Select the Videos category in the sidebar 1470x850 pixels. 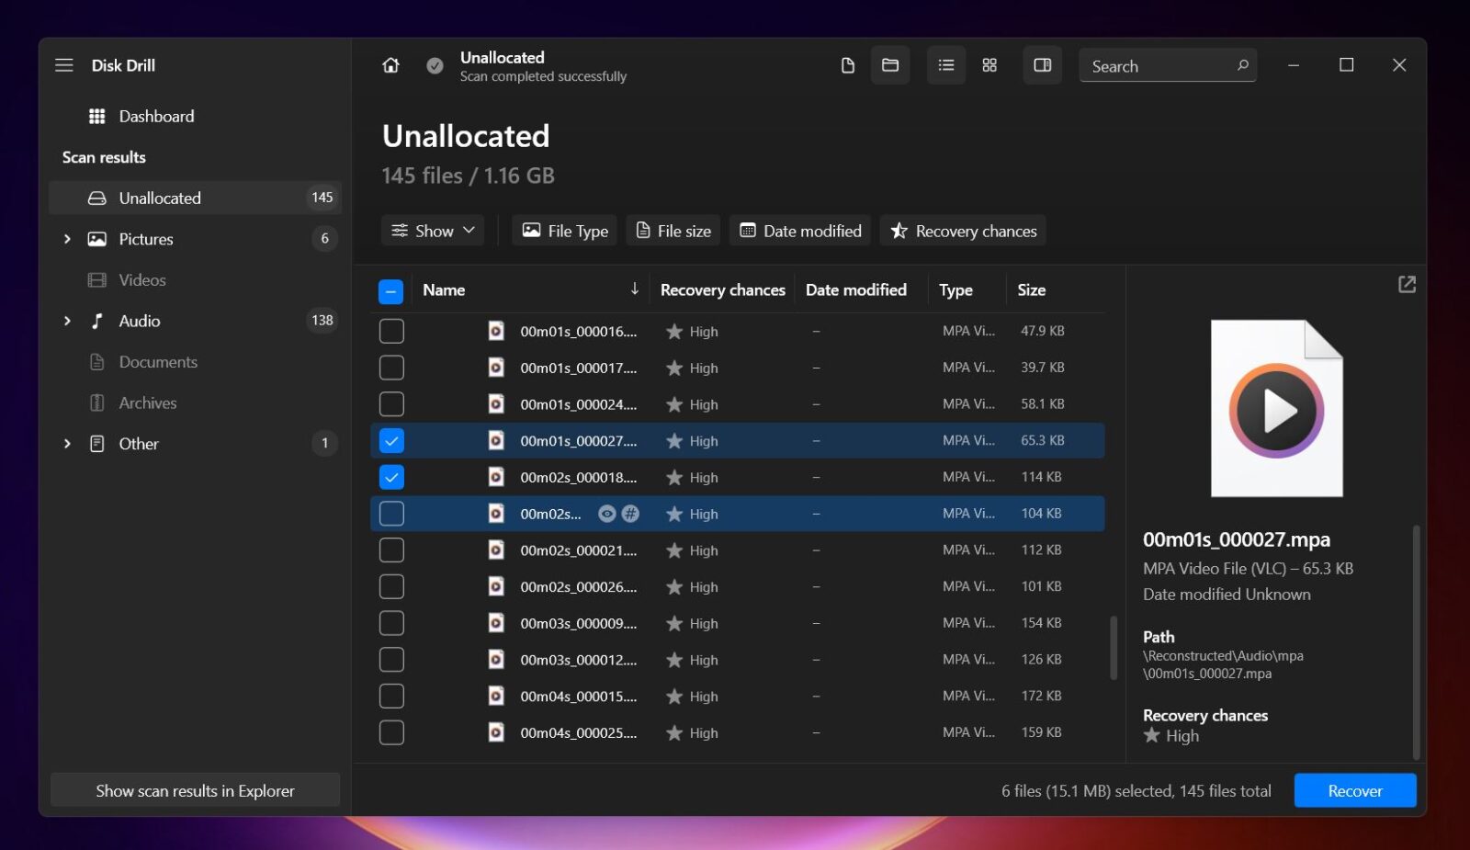coord(142,279)
